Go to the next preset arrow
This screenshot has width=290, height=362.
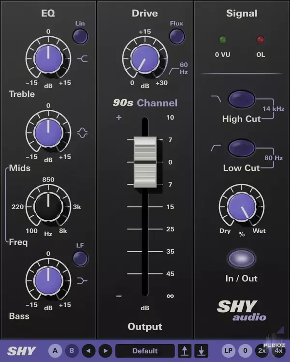(105, 351)
